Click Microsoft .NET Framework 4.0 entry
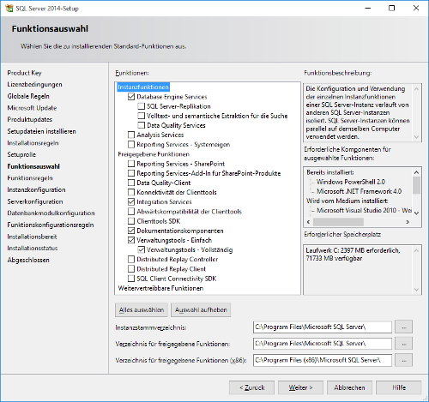Image resolution: width=429 pixels, height=402 pixels. [359, 191]
